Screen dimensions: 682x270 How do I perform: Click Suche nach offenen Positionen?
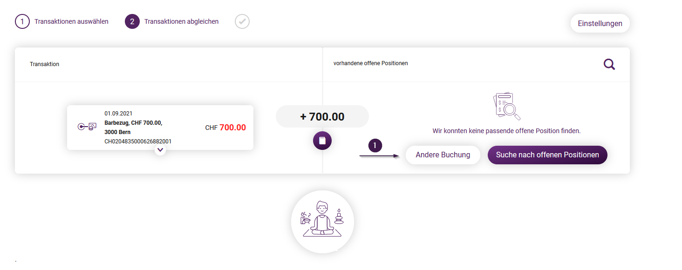coord(547,155)
